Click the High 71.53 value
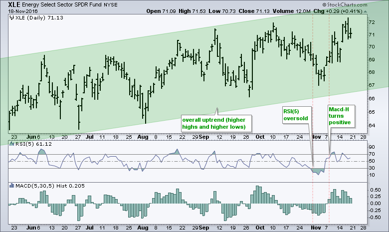This screenshot has width=389, height=232. pyautogui.click(x=193, y=11)
